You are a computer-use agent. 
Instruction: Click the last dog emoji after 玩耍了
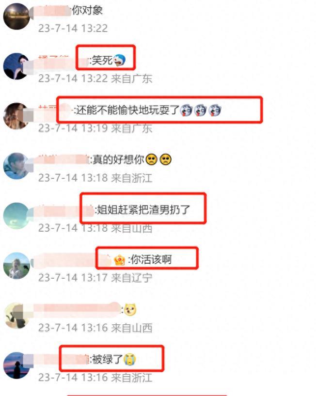click(x=215, y=110)
